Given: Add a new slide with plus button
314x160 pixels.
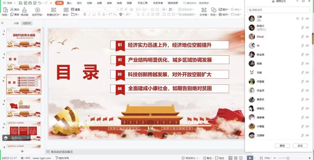Looking at the screenshot, I should pyautogui.click(x=22, y=151).
